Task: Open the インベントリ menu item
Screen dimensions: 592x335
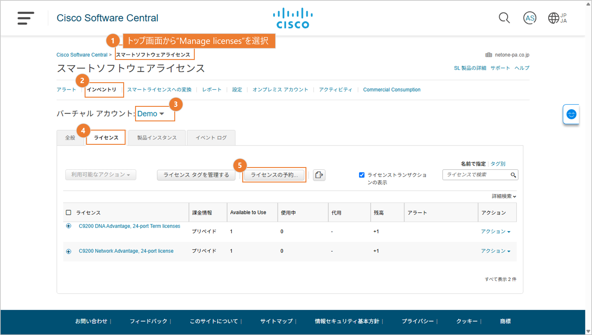Action: 102,90
